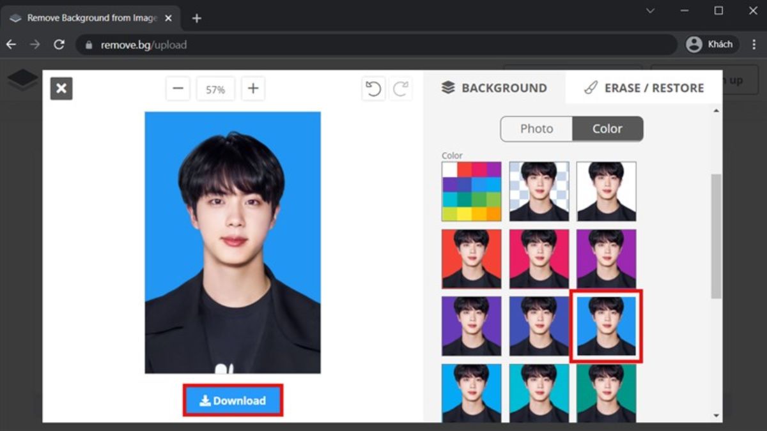
Task: Select the Color background option
Action: click(x=607, y=129)
